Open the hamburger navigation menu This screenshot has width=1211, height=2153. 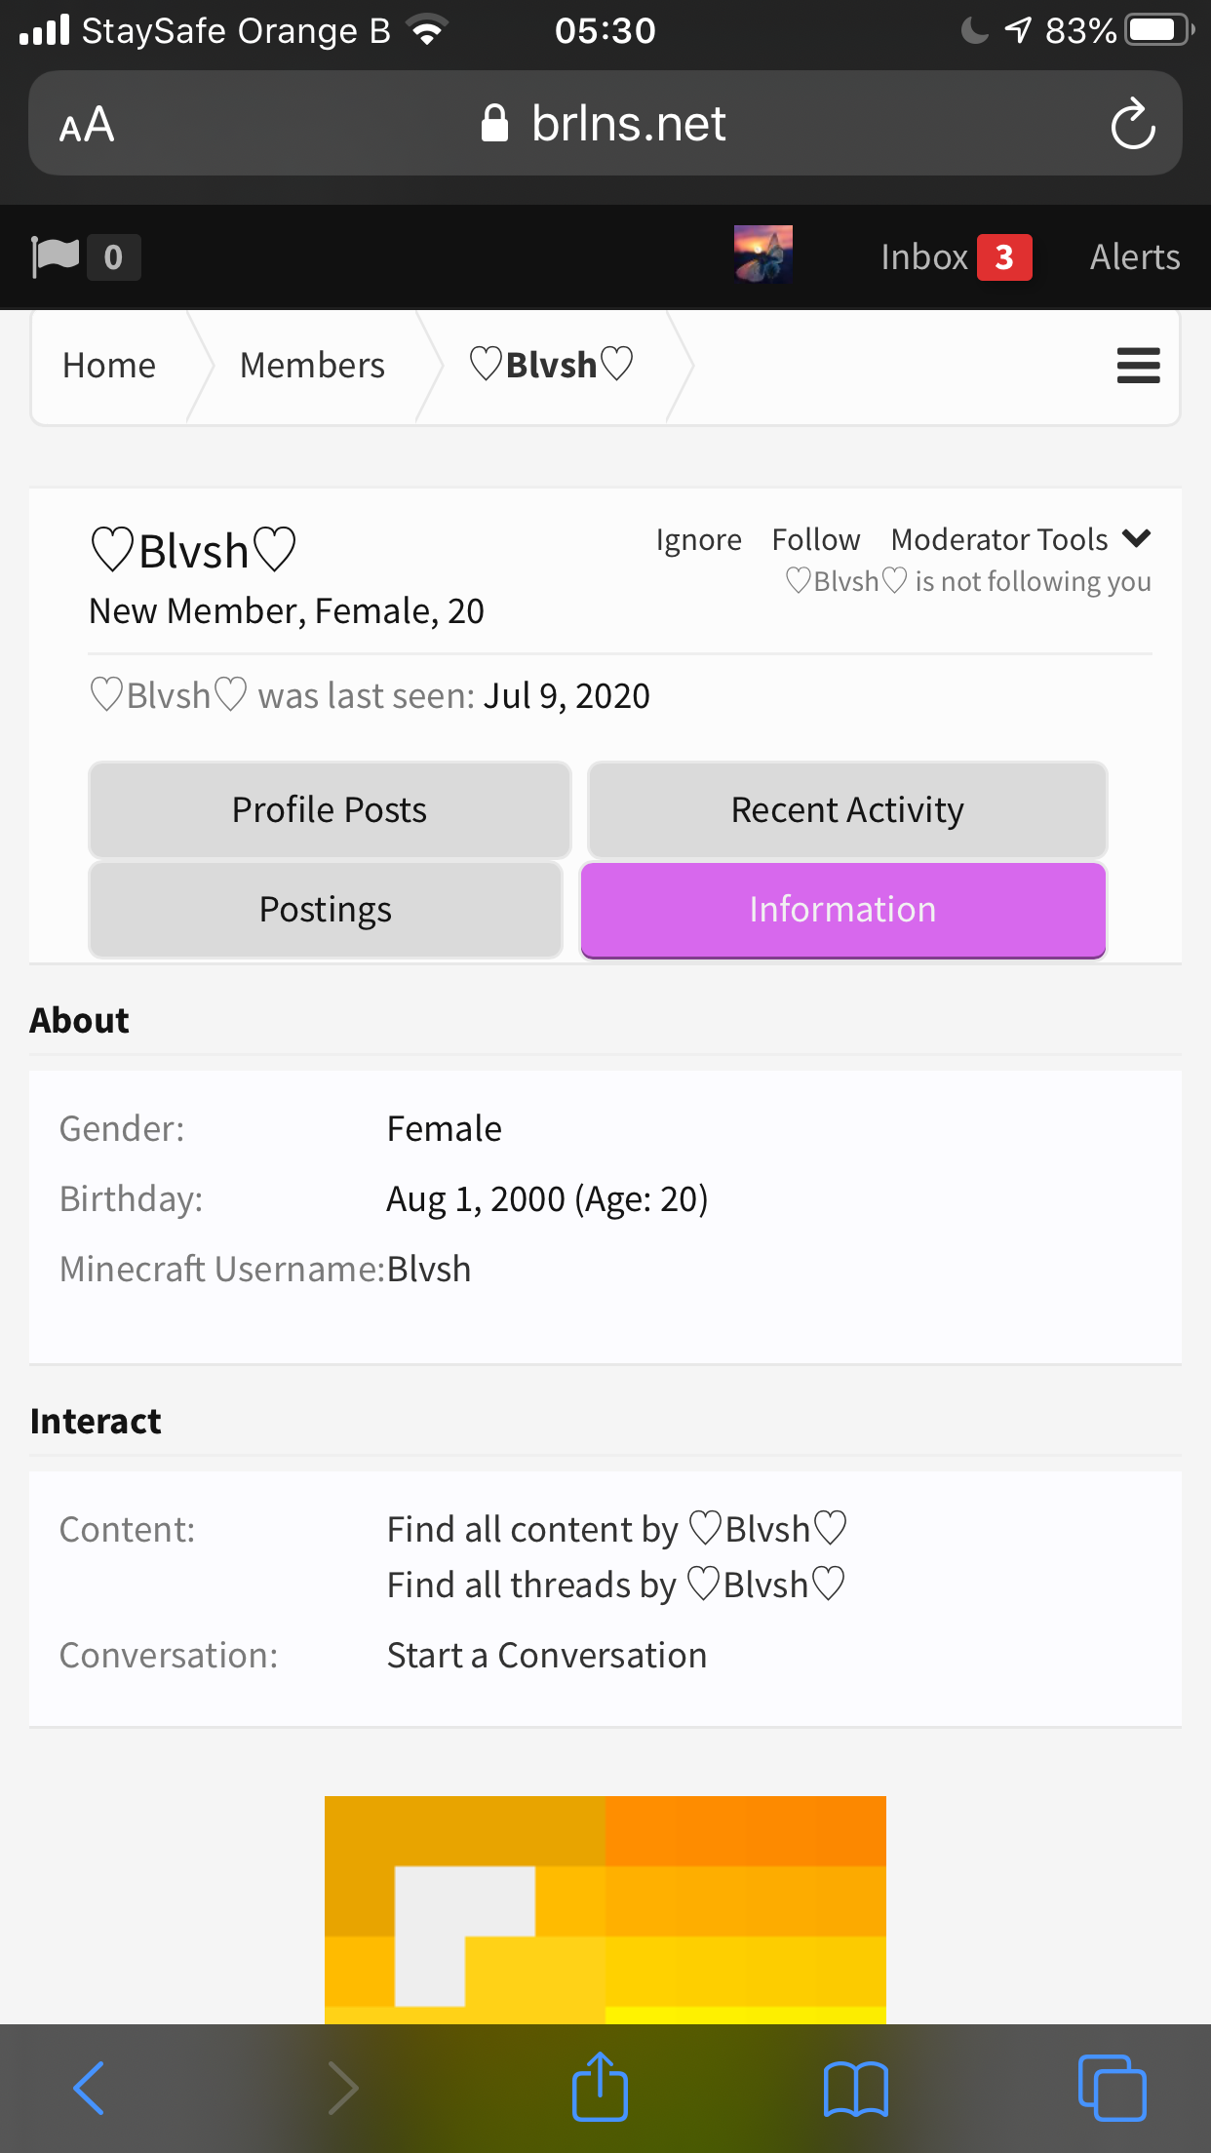(x=1138, y=366)
